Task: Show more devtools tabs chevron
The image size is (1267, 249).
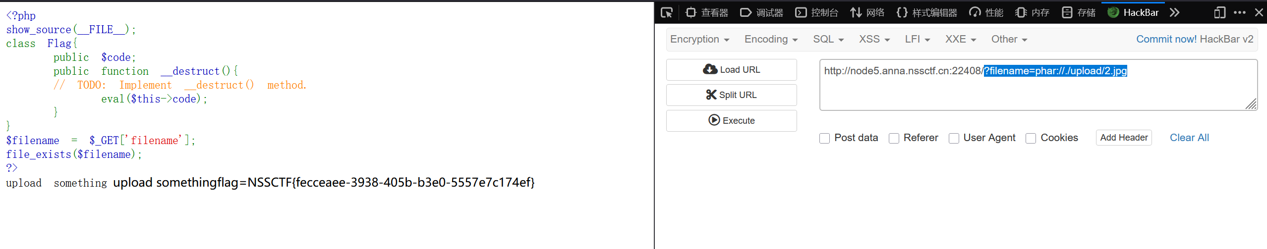Action: pos(1174,13)
